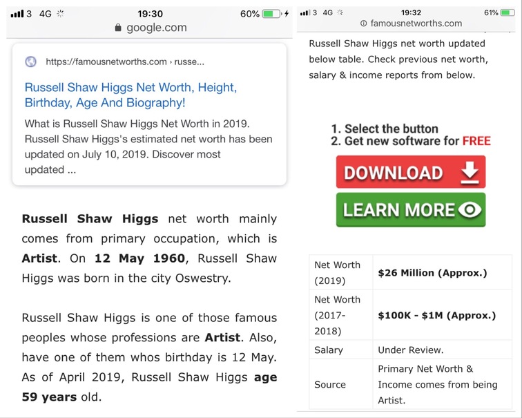This screenshot has width=522, height=418.
Task: Tap the loading spinner in the right status bar
Action: pyautogui.click(x=340, y=12)
